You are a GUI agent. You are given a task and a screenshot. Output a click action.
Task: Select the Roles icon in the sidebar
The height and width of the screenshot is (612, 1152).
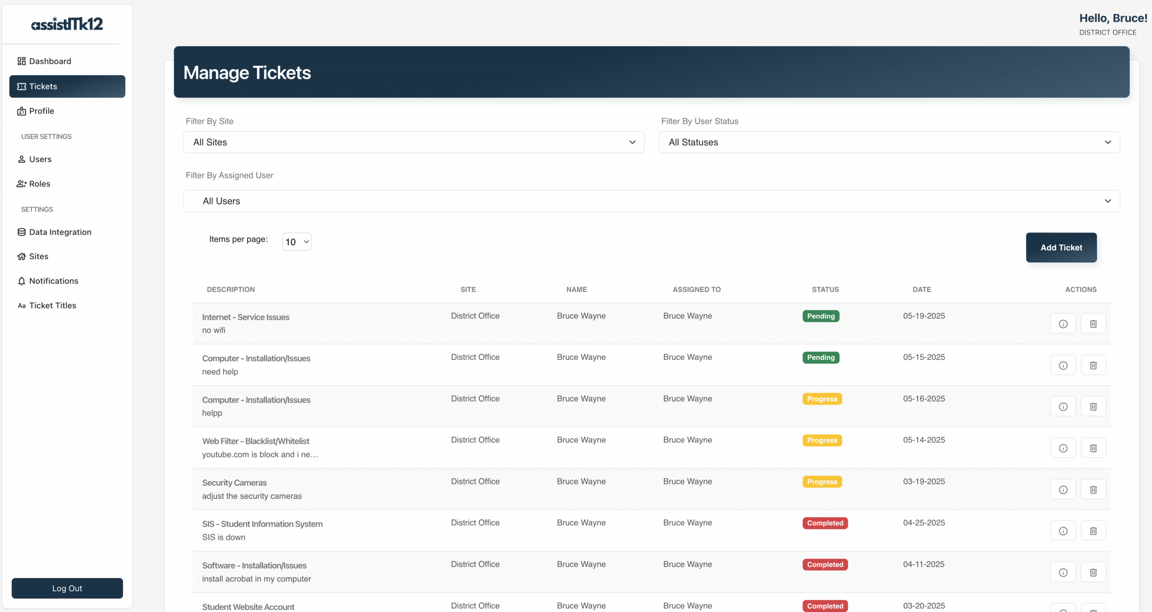[22, 183]
